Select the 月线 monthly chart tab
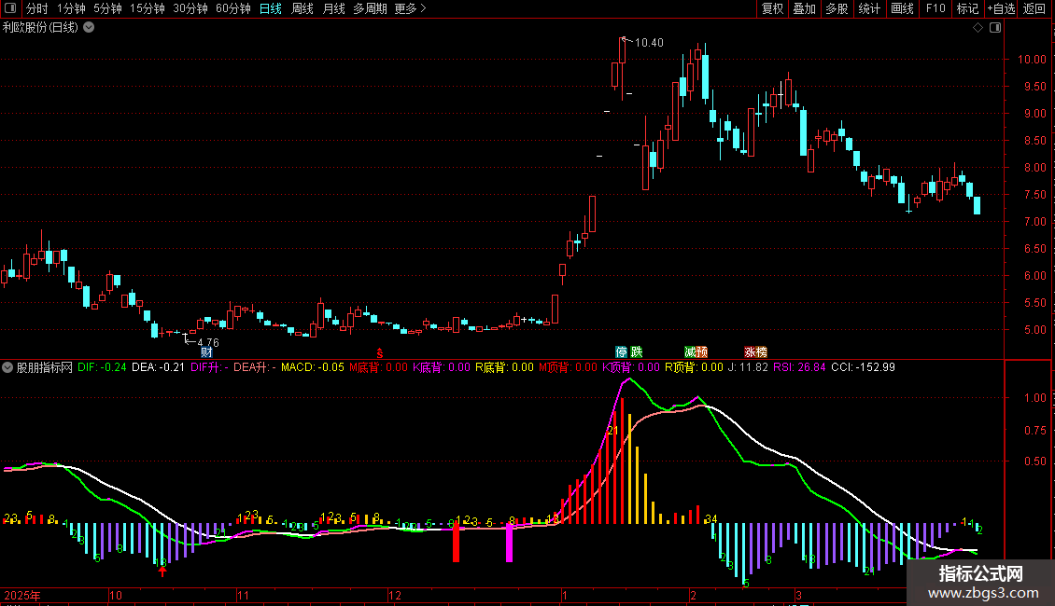 [x=333, y=8]
